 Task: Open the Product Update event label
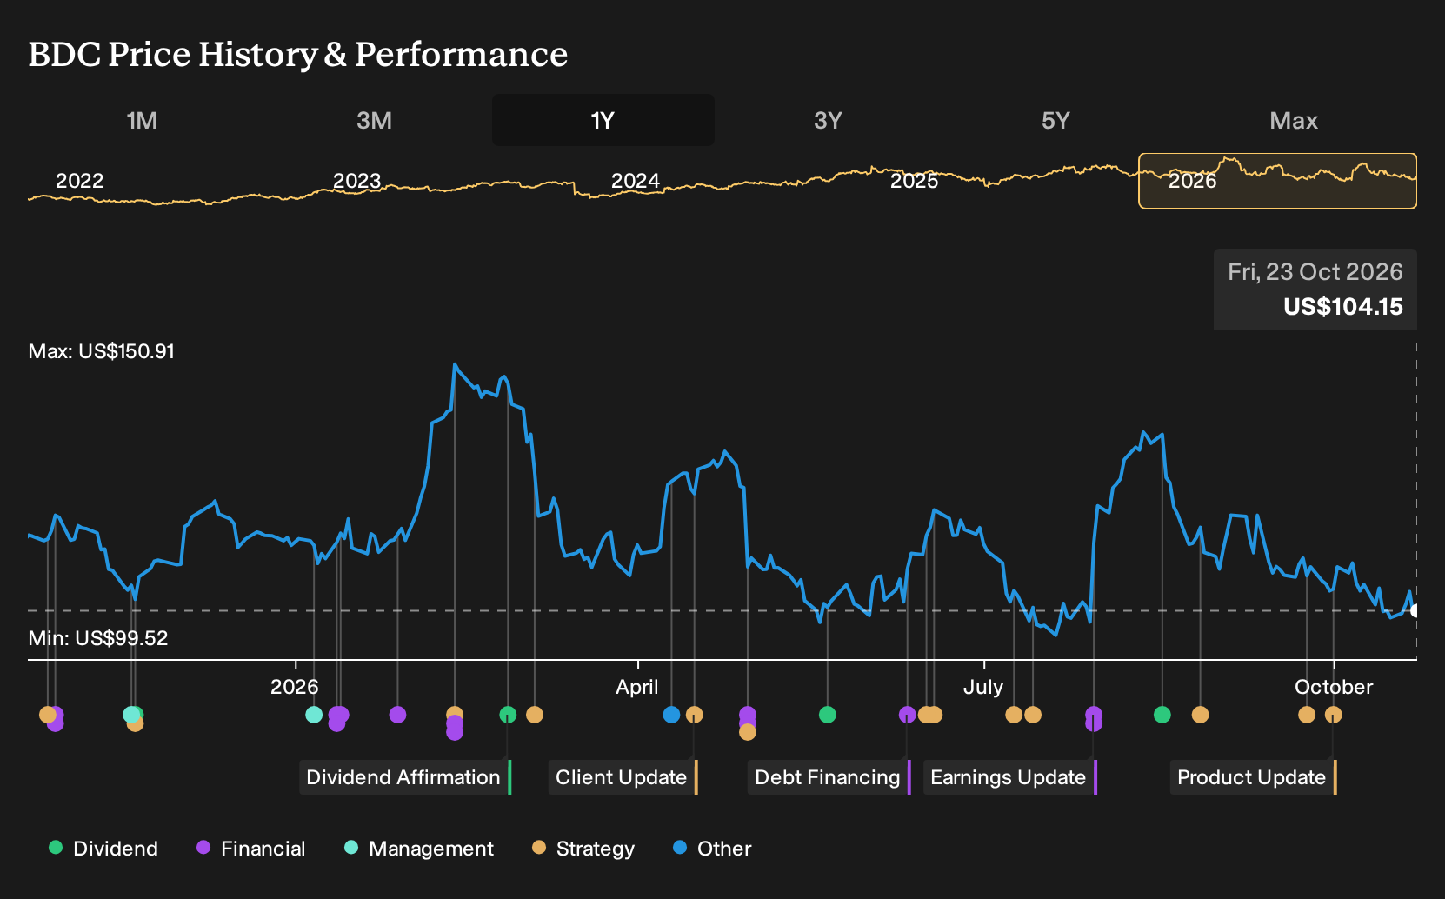tap(1254, 777)
